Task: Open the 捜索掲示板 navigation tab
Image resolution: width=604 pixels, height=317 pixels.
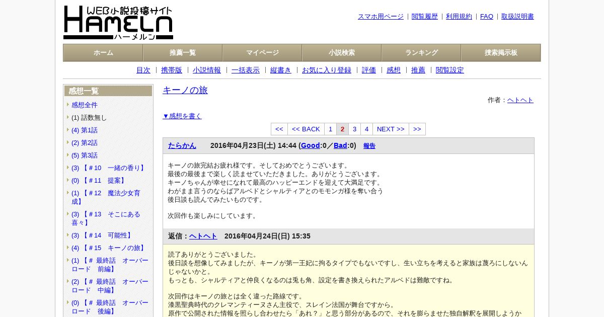Action: (x=501, y=53)
